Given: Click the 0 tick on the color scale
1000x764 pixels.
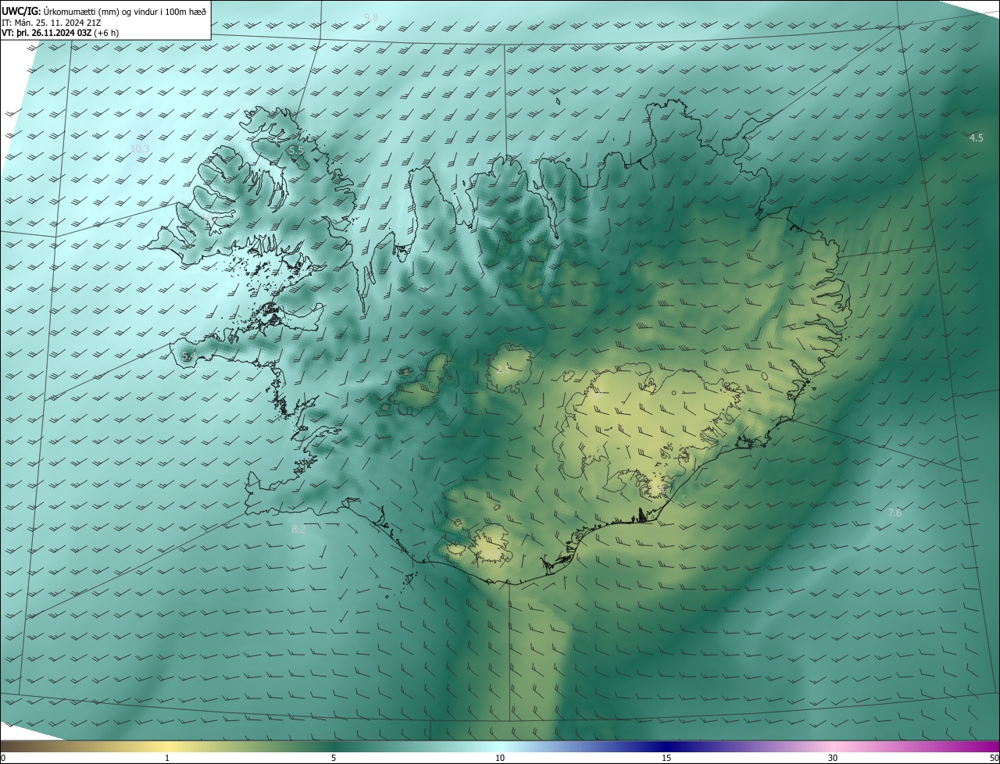Looking at the screenshot, I should click(3, 758).
